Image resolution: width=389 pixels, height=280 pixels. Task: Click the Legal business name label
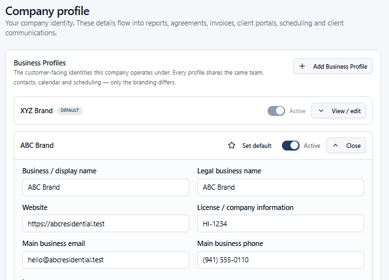(x=229, y=171)
